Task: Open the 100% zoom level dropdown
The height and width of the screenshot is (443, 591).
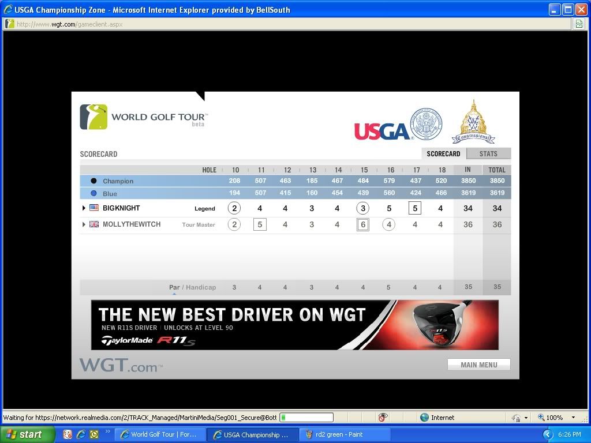Action: (x=573, y=418)
